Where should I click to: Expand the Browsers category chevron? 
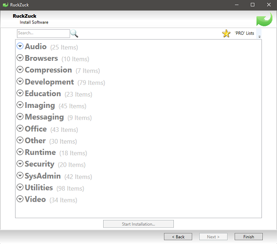pyautogui.click(x=20, y=58)
